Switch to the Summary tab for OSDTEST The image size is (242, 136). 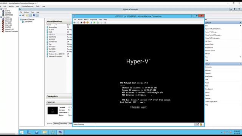50,124
